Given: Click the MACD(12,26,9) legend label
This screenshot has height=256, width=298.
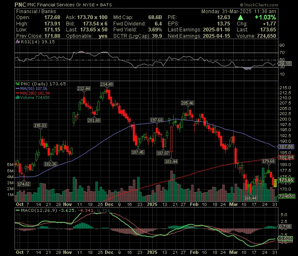Looking at the screenshot, I should point(39,210).
